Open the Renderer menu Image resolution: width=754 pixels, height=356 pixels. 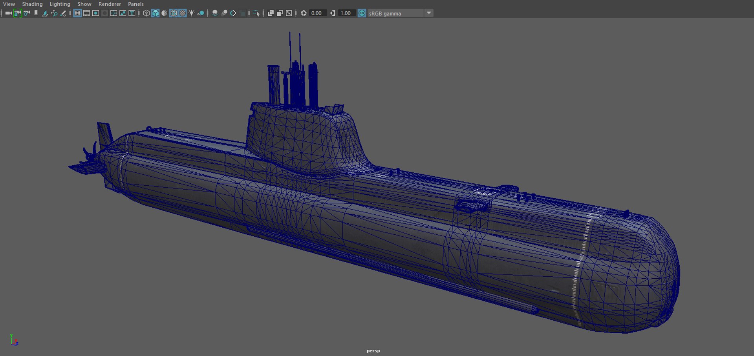click(x=110, y=4)
